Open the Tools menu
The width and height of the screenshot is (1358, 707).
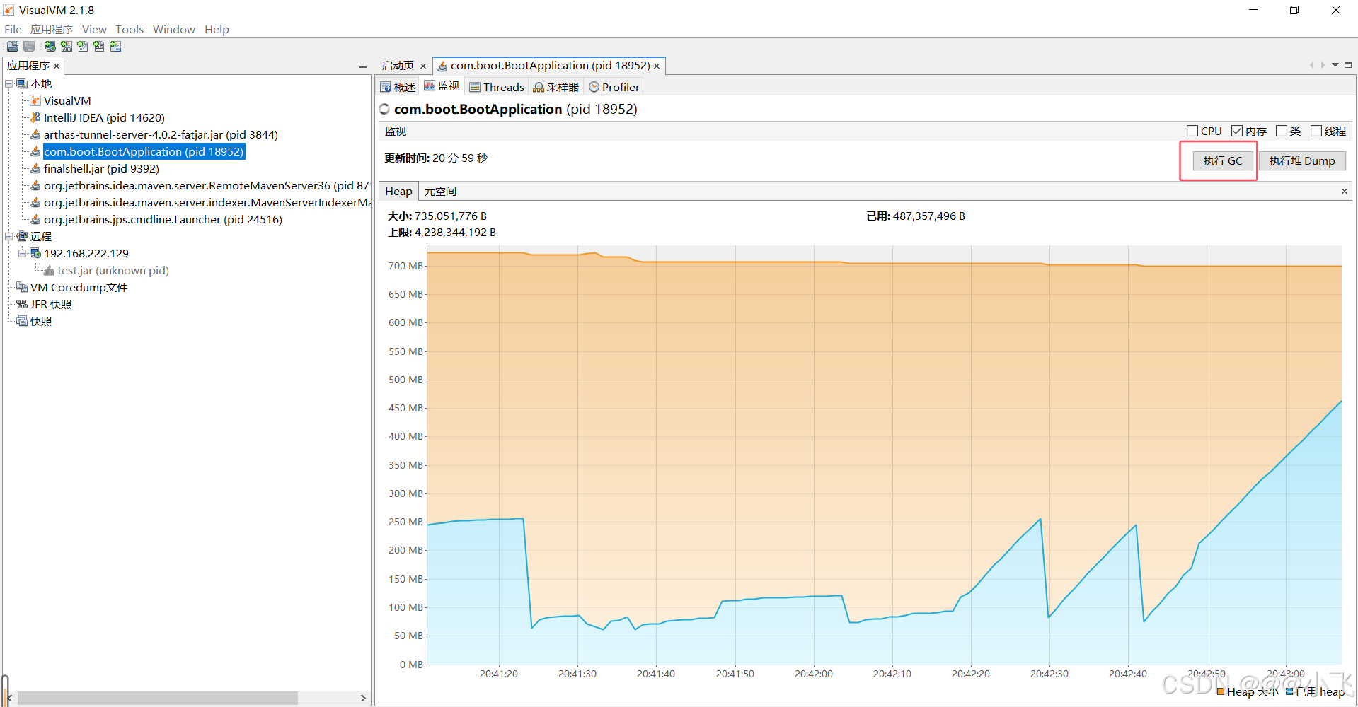(x=130, y=29)
